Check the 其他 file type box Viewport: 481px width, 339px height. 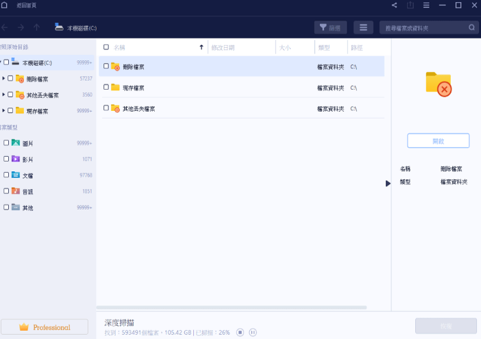[6, 208]
